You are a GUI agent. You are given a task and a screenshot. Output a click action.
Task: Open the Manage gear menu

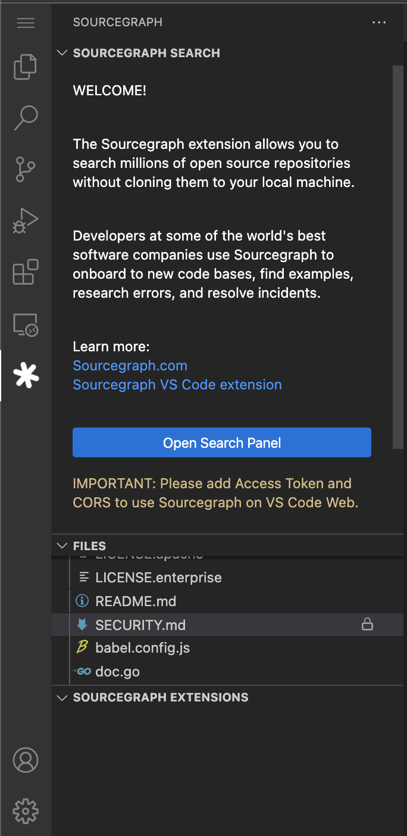tap(26, 811)
